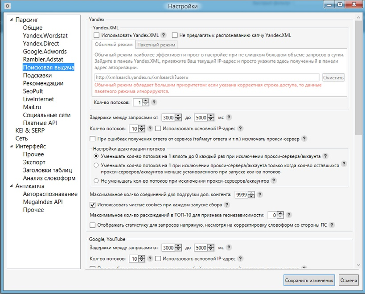The image size is (365, 294).
Task: Adjust Yandex delay from 3000 spinner
Action: [178, 118]
